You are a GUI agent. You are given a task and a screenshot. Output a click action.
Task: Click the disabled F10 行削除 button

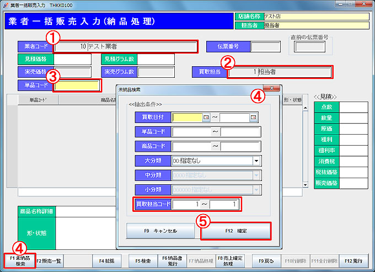pyautogui.click(x=296, y=261)
